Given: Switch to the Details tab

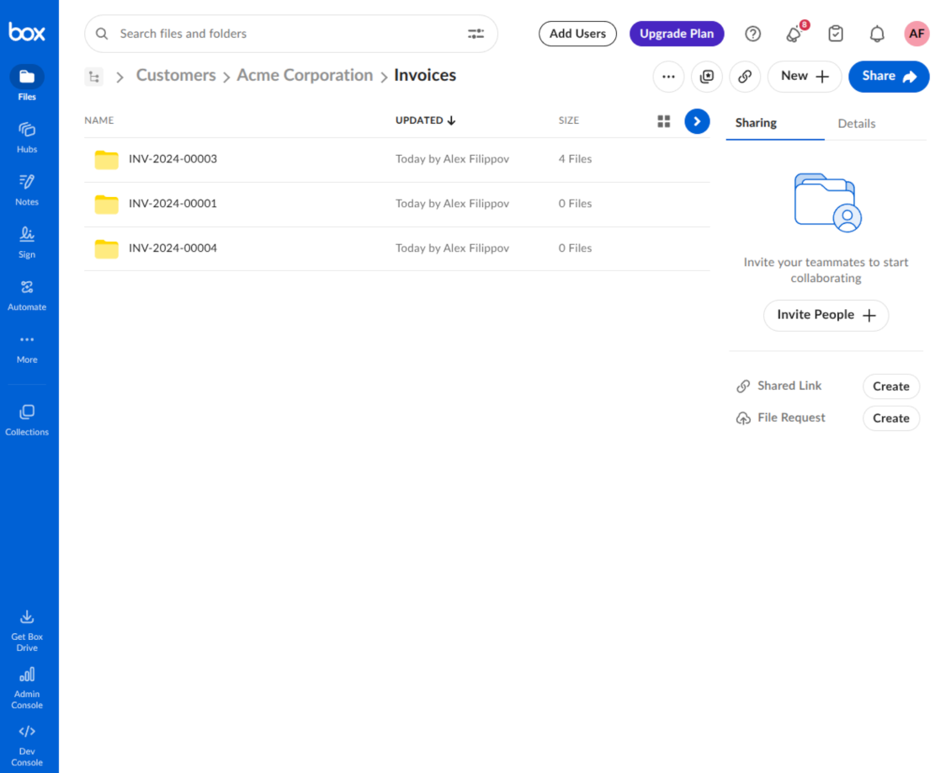Looking at the screenshot, I should (857, 124).
